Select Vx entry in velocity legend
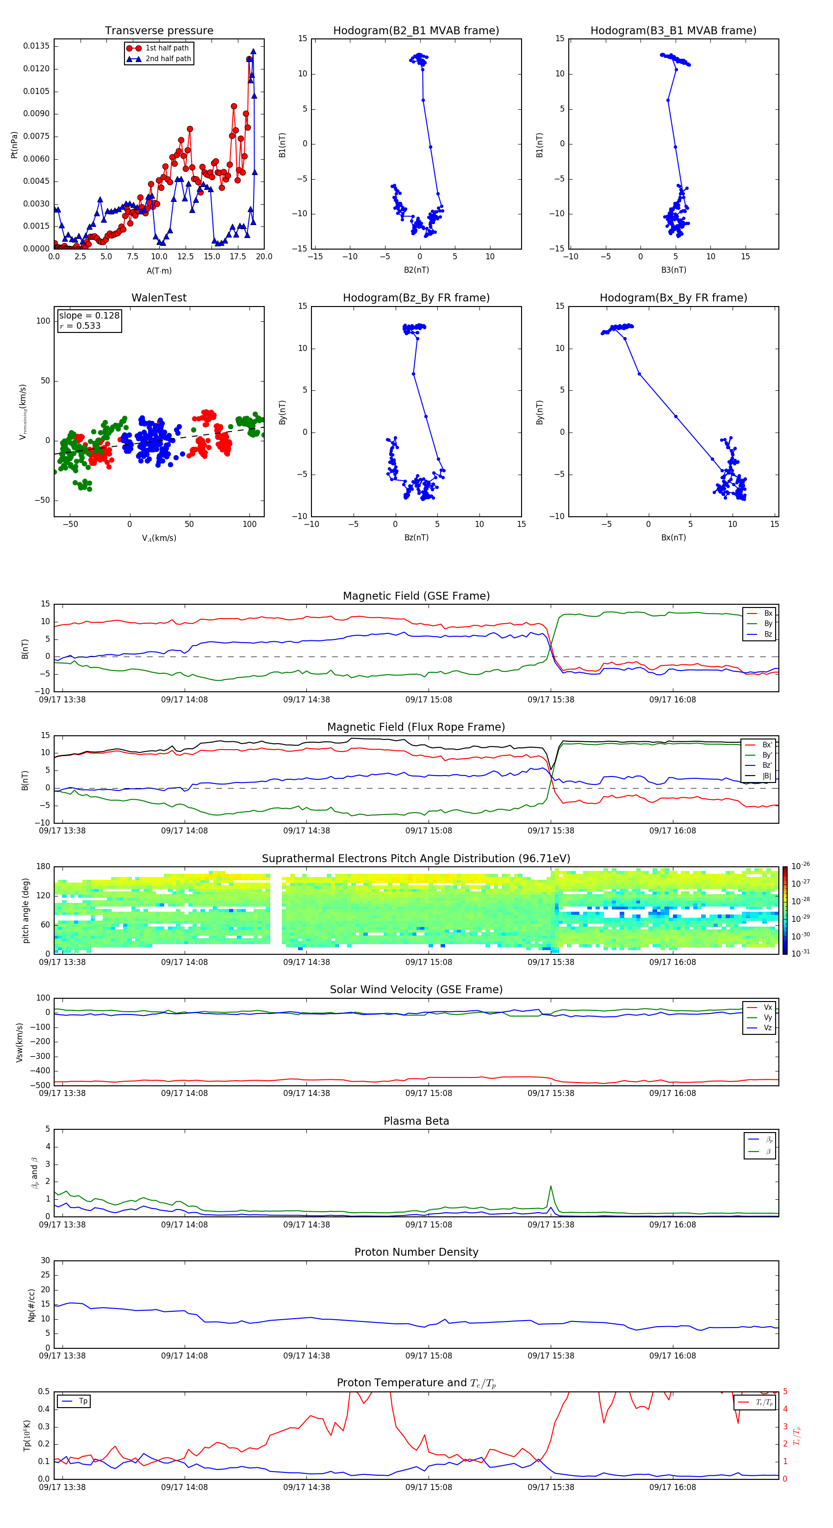 759,1007
